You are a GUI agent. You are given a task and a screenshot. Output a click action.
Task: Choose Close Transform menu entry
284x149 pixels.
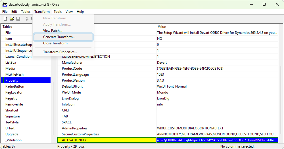click(x=63, y=43)
